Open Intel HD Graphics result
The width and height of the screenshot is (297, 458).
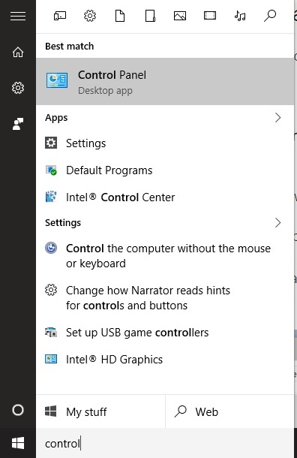[x=165, y=360]
